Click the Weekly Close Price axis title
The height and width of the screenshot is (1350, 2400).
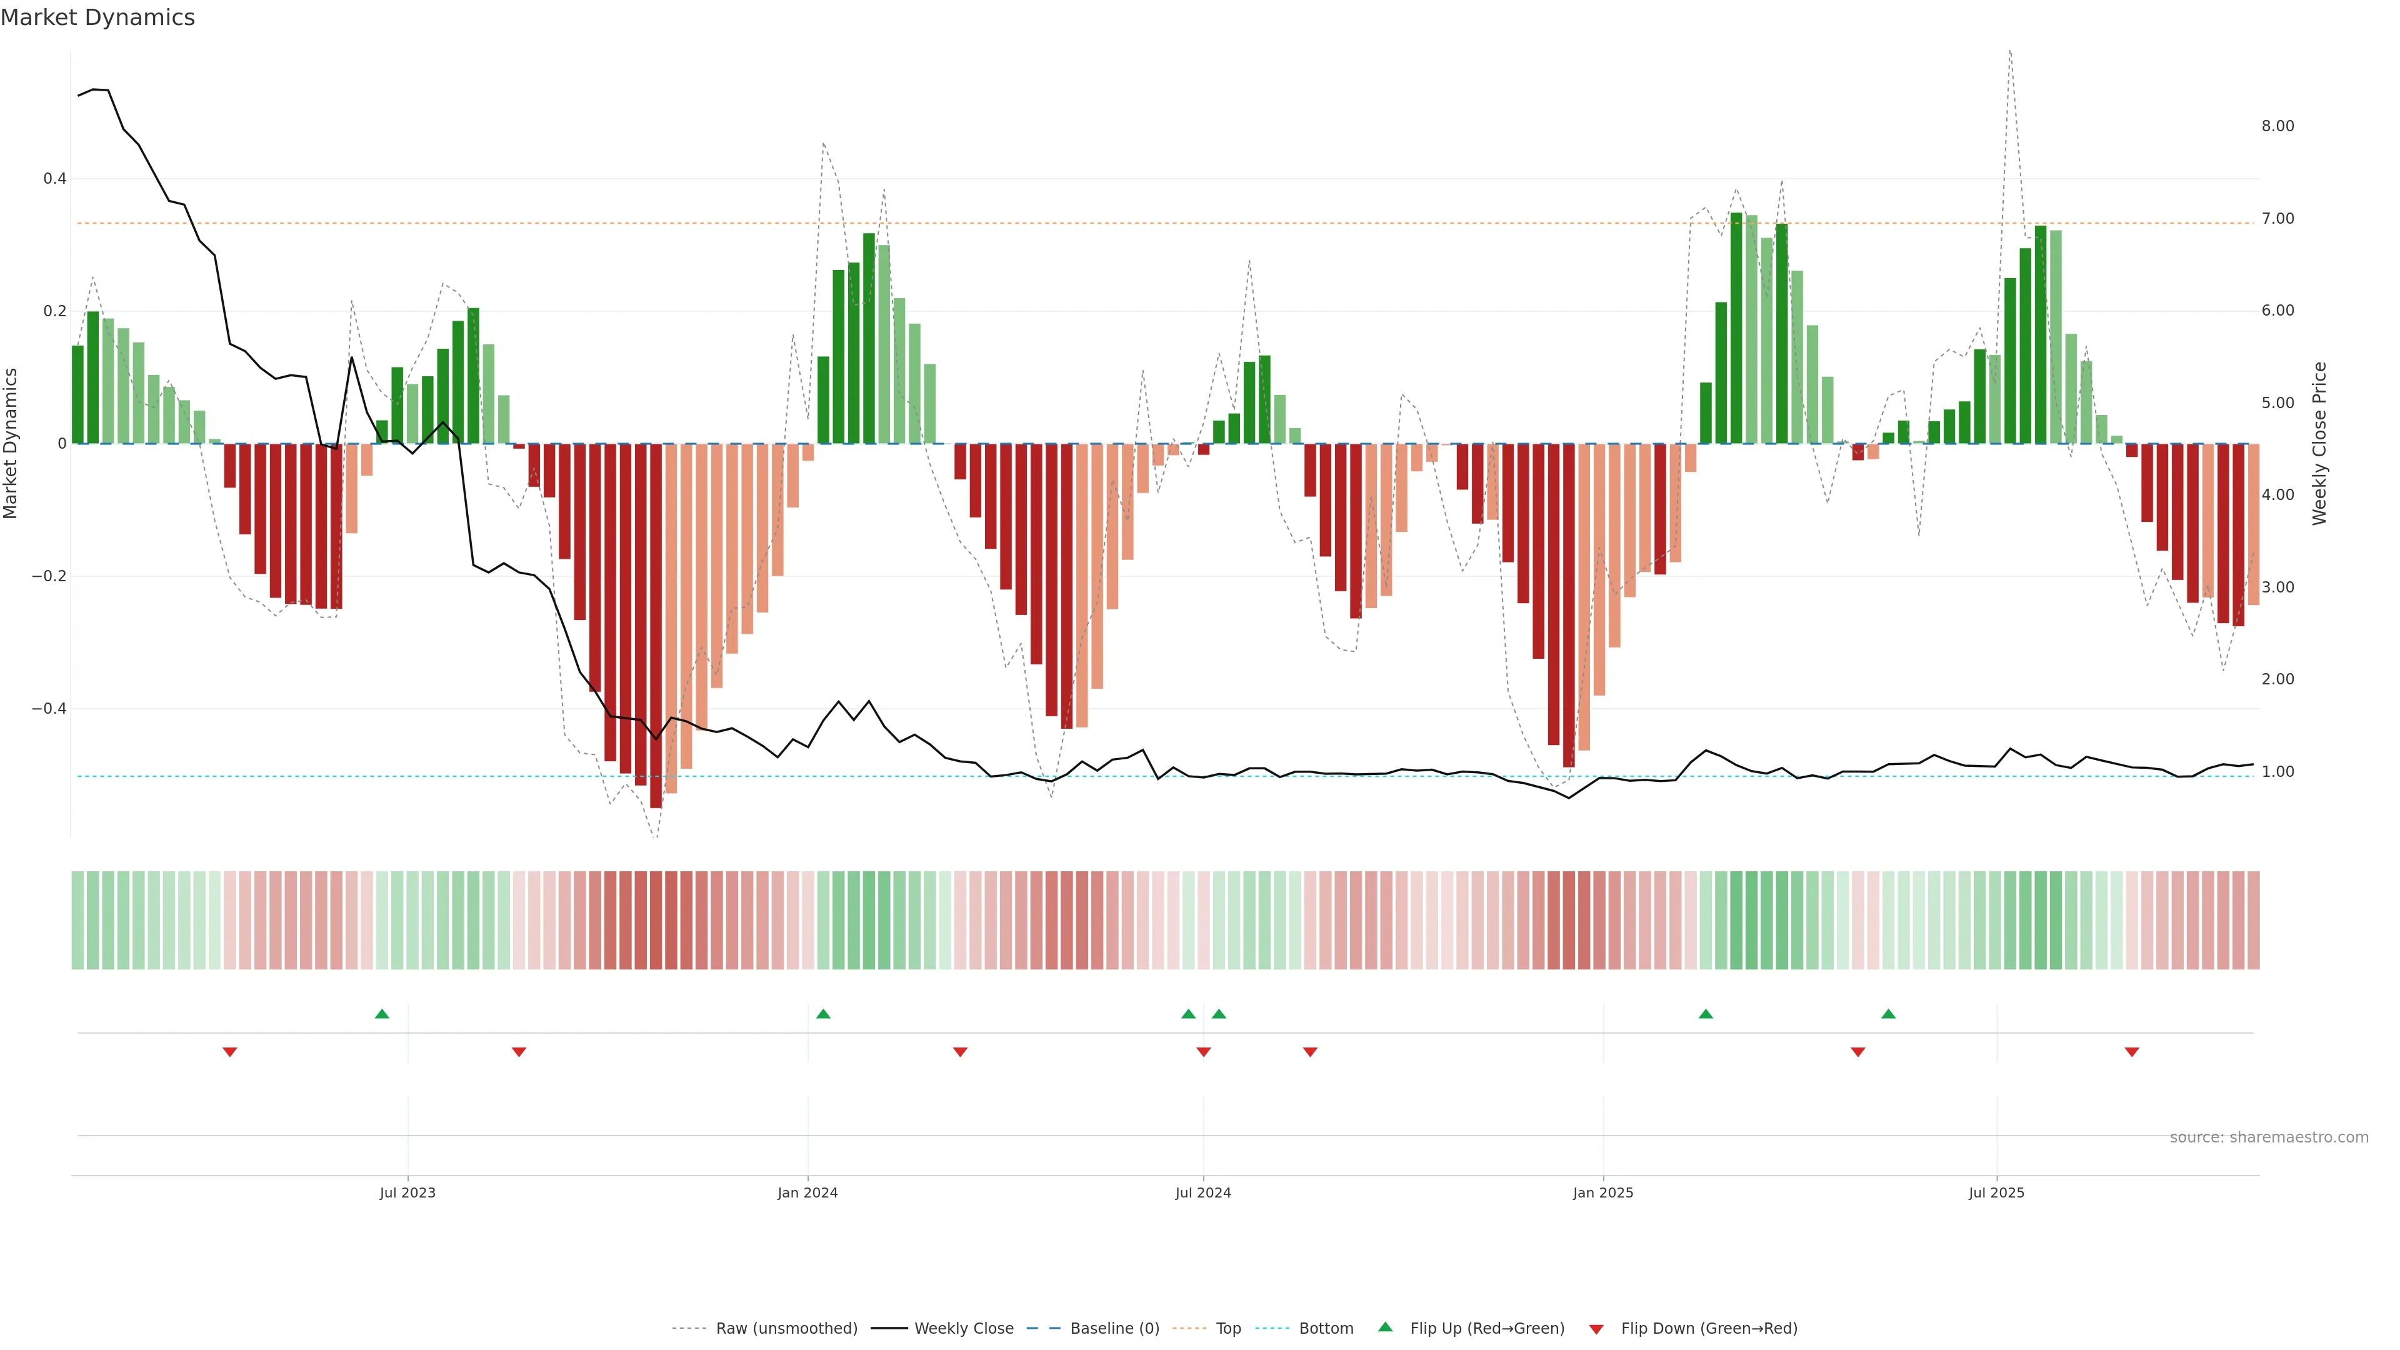coord(2320,444)
